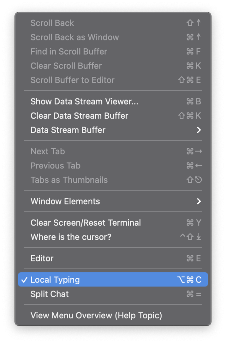This screenshot has height=343, width=226.
Task: Enable Split Chat option
Action: tap(50, 294)
